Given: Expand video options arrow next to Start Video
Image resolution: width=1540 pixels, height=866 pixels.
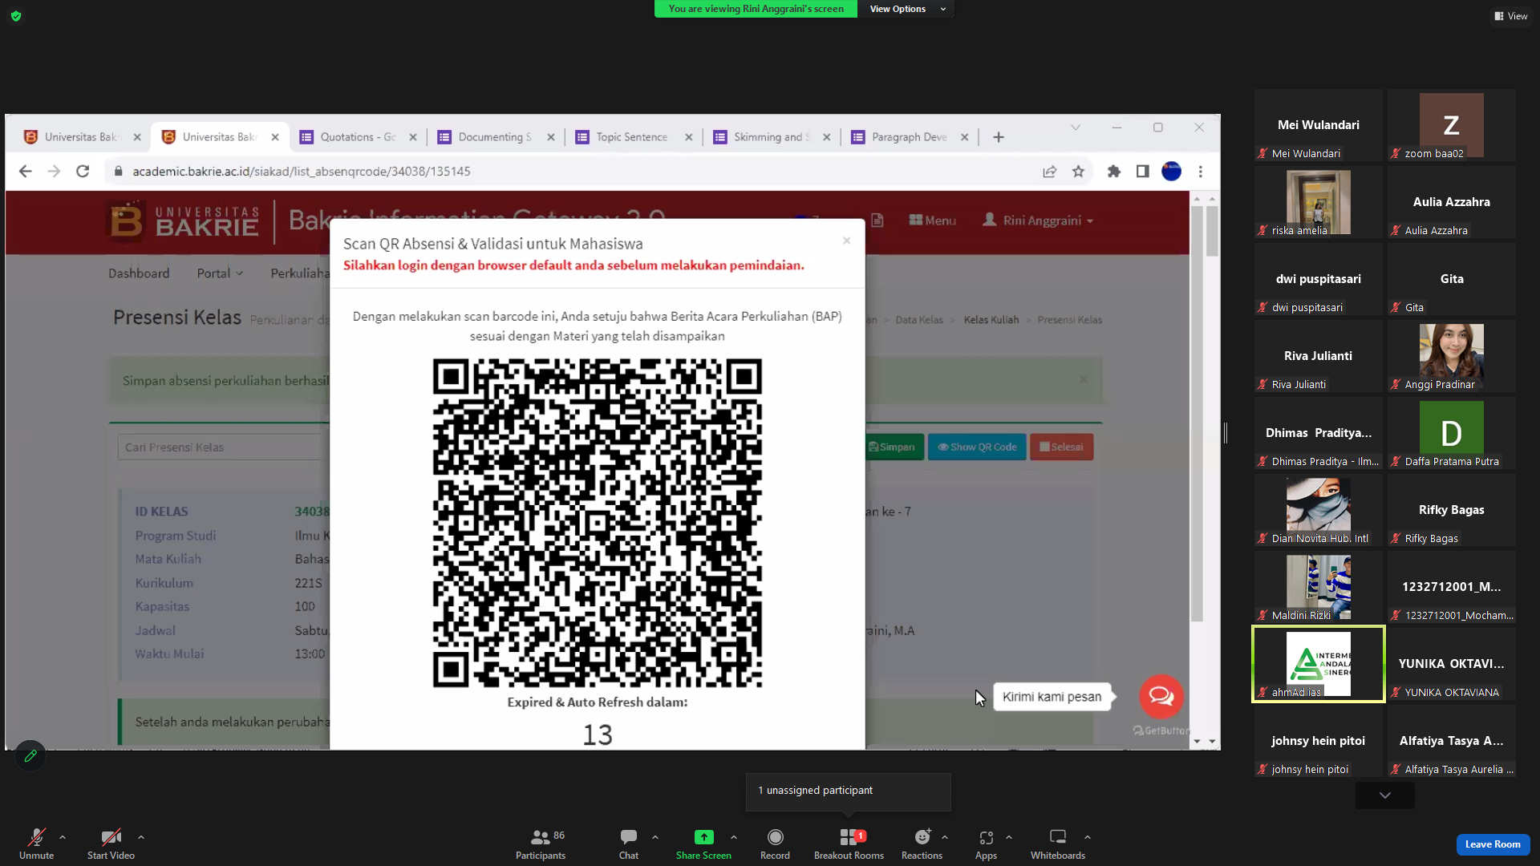Looking at the screenshot, I should [141, 837].
